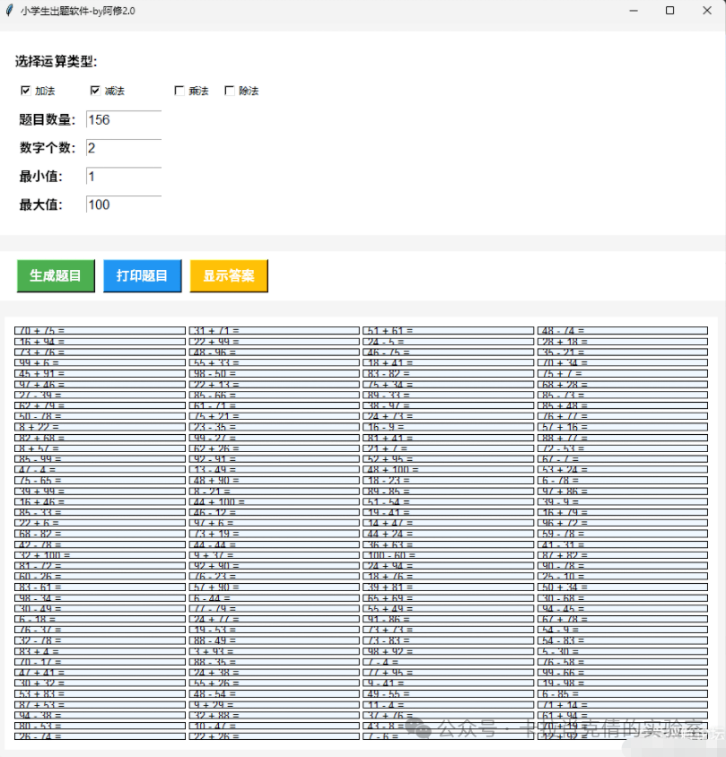This screenshot has width=726, height=757.
Task: Disable the 减法 operation checkbox
Action: pos(95,91)
